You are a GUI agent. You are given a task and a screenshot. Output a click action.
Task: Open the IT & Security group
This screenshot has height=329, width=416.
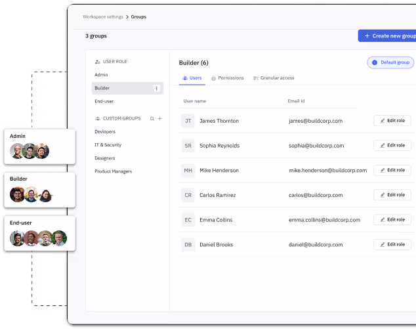click(x=108, y=145)
